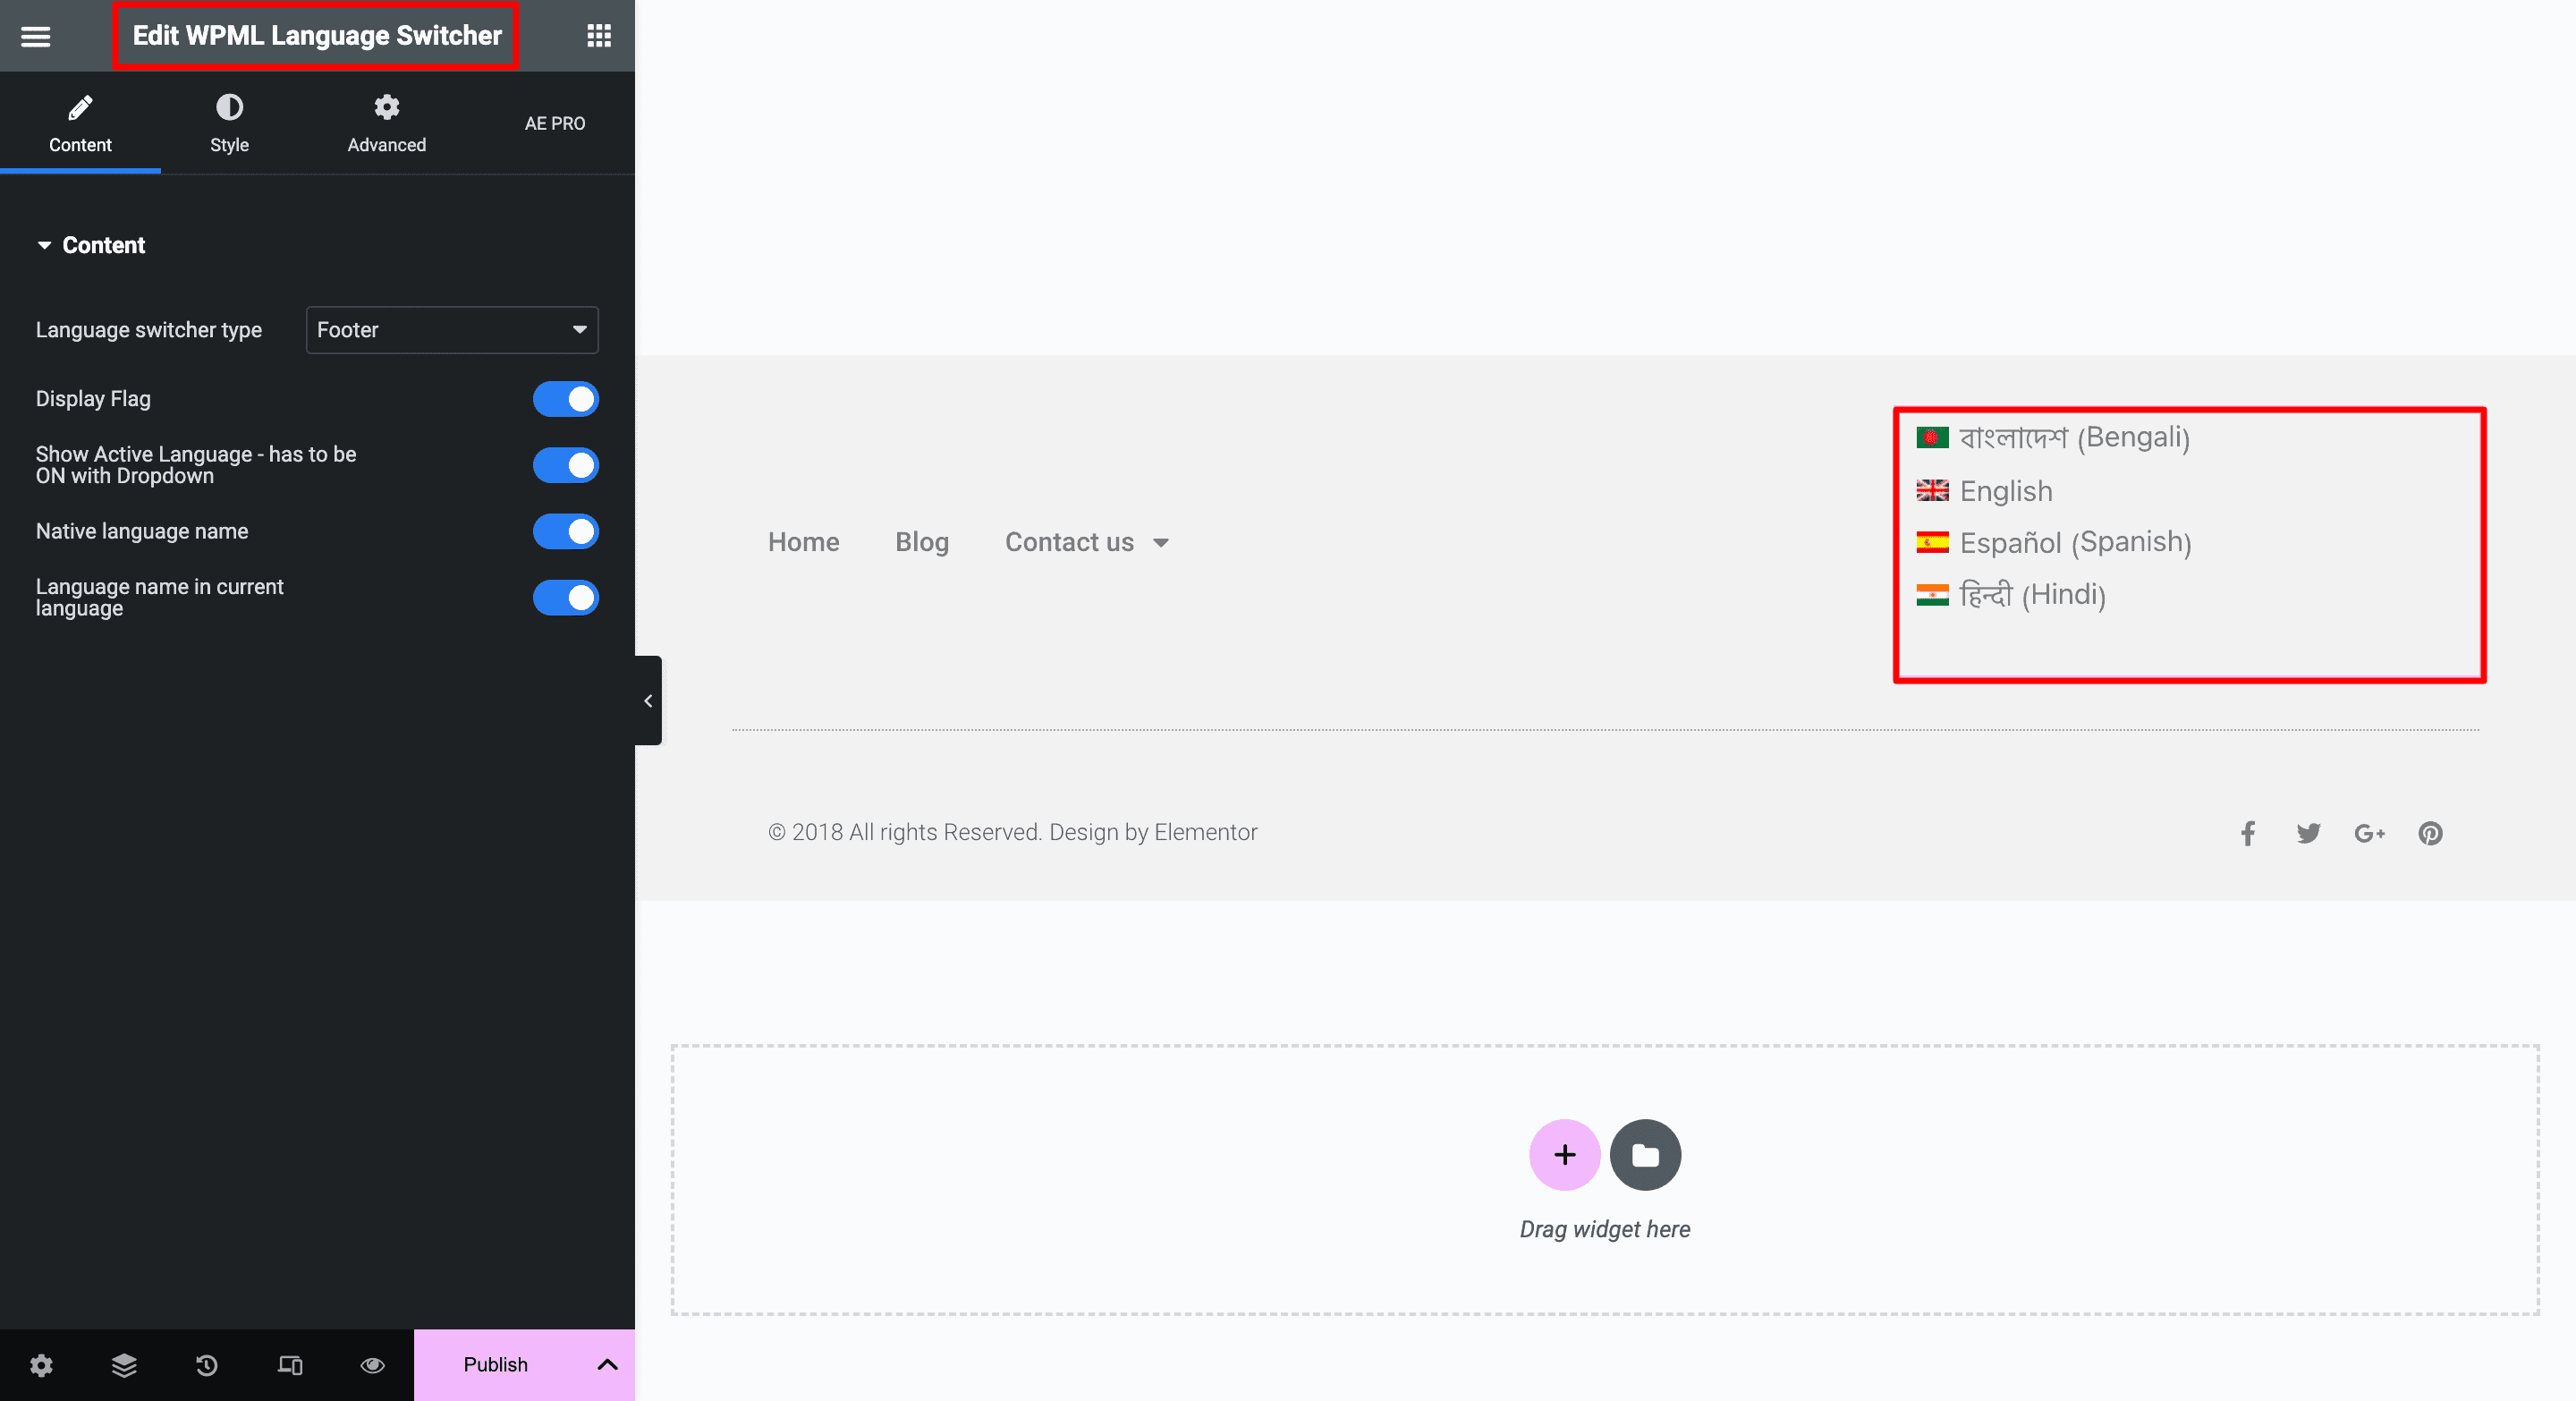Image resolution: width=2576 pixels, height=1401 pixels.
Task: Open the Twitter social icon
Action: [2308, 833]
